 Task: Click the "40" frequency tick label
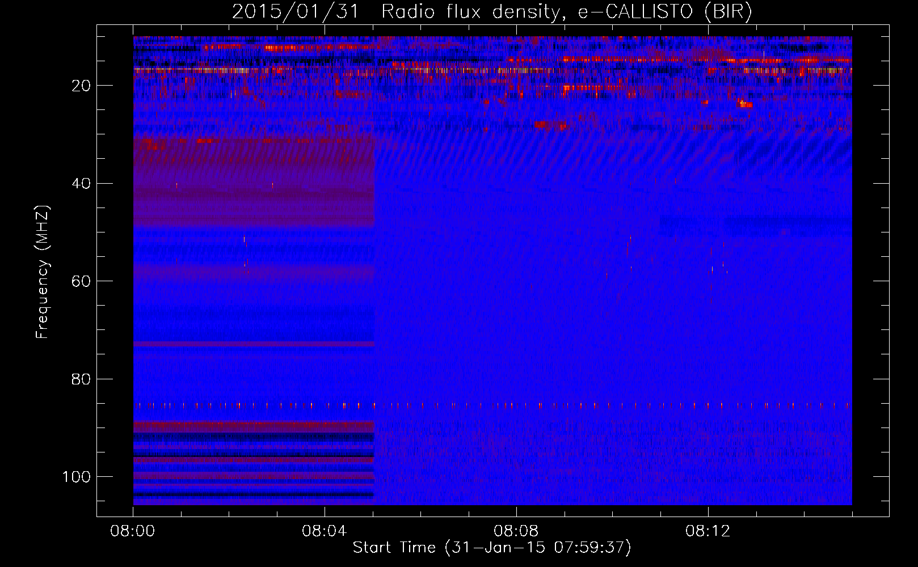(81, 184)
